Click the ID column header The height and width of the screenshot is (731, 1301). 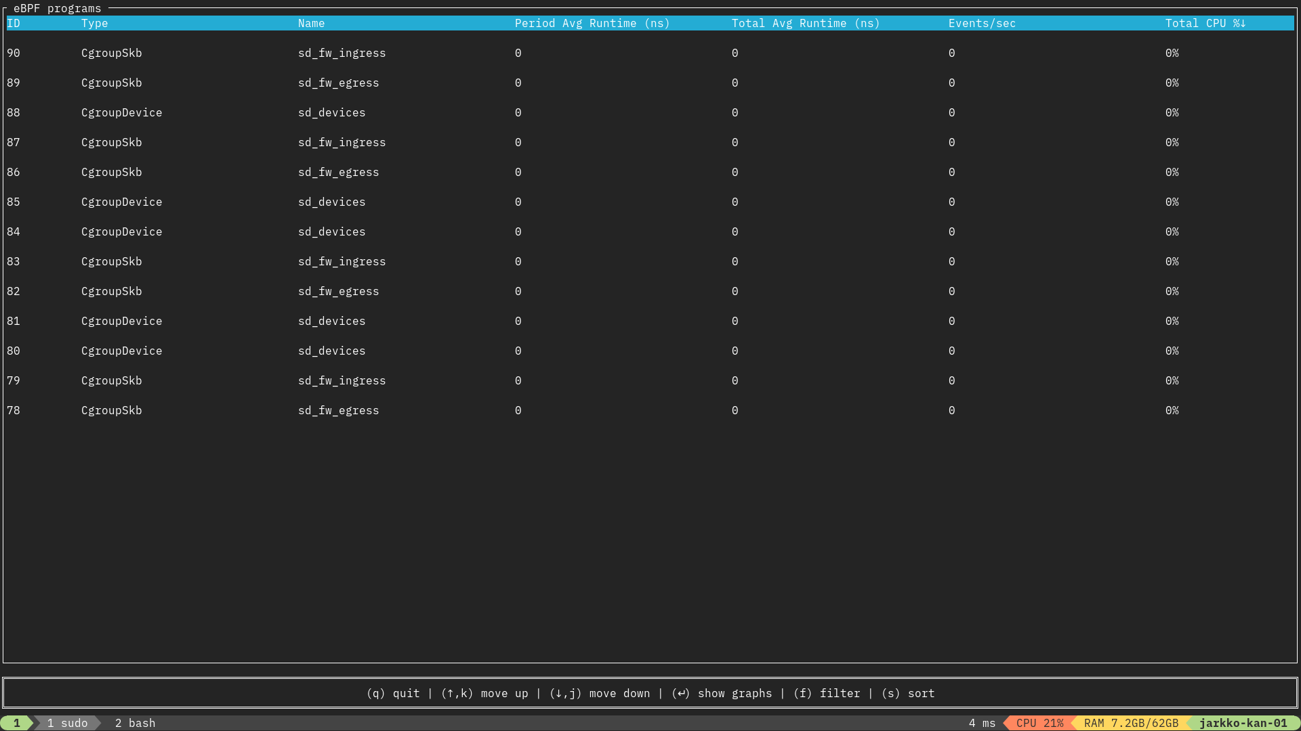click(14, 23)
